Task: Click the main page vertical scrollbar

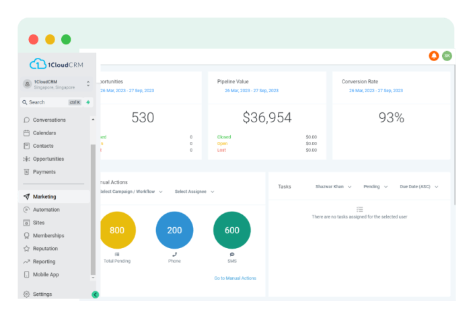Action: [x=455, y=135]
